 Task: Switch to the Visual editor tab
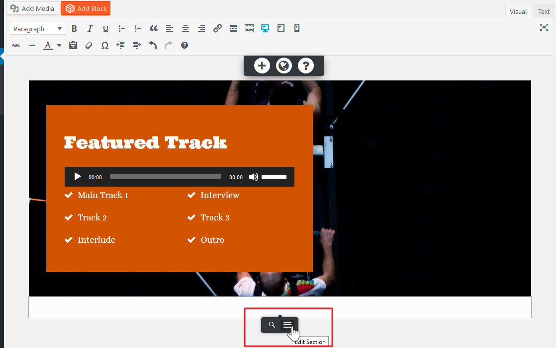coord(518,12)
